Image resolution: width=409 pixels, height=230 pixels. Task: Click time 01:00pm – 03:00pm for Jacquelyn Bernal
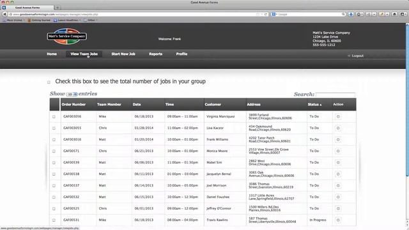coord(183,174)
